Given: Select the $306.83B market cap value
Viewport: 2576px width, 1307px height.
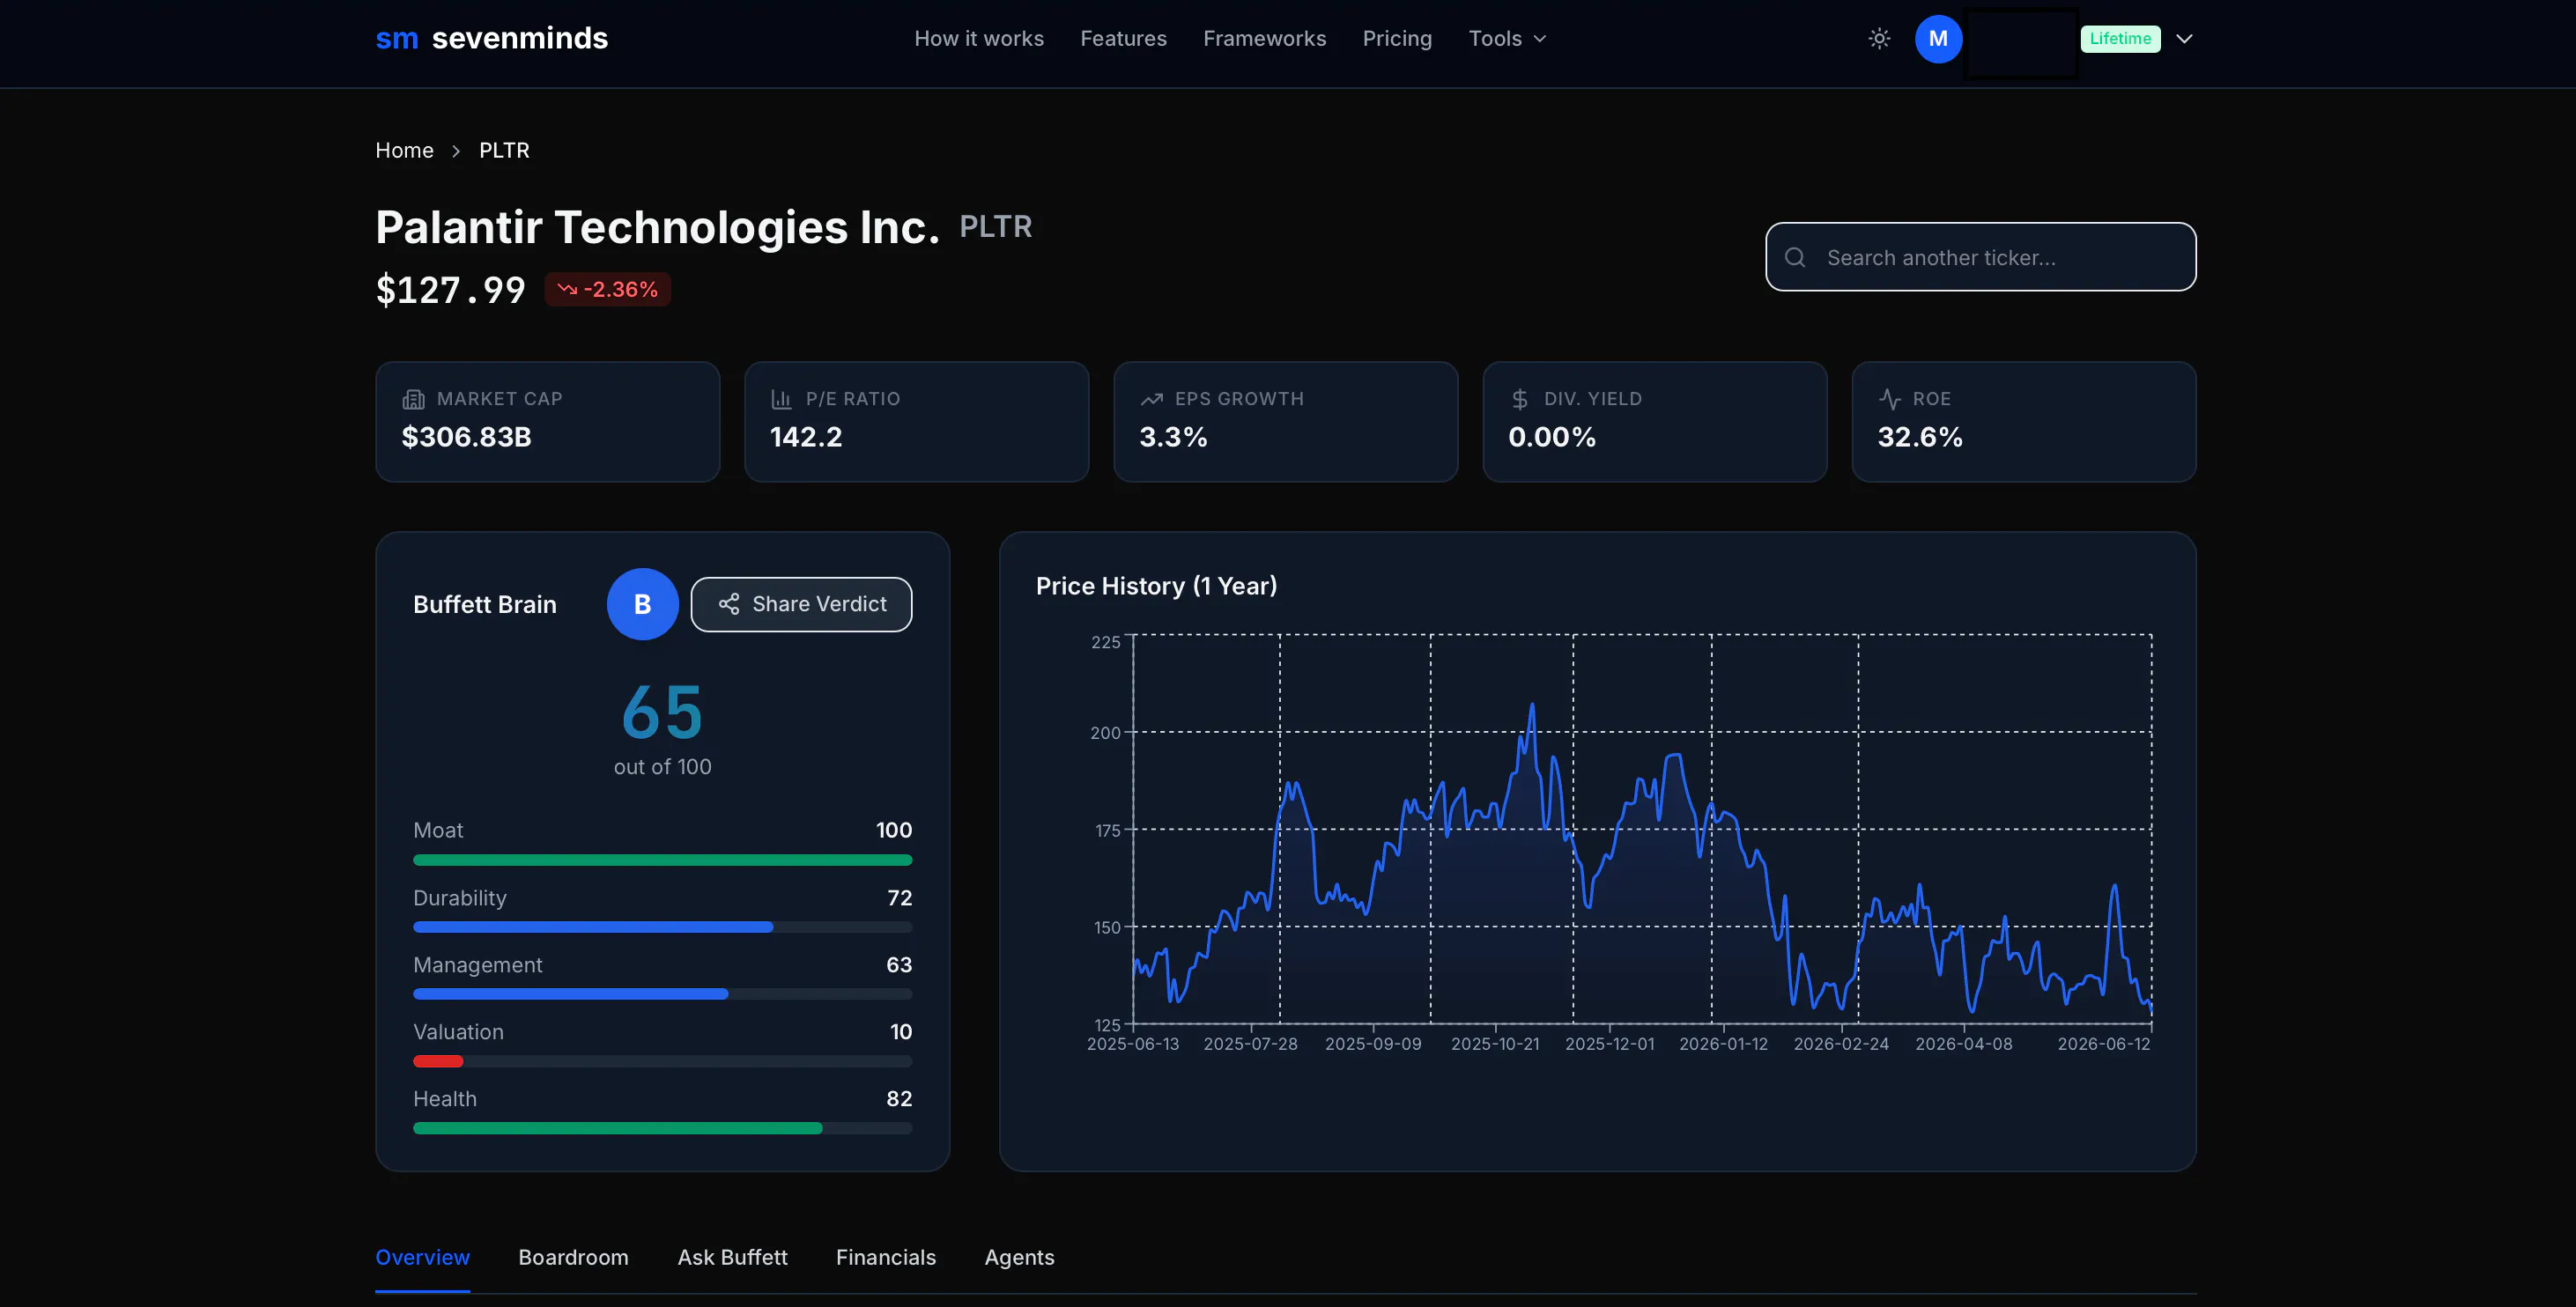Looking at the screenshot, I should [466, 437].
